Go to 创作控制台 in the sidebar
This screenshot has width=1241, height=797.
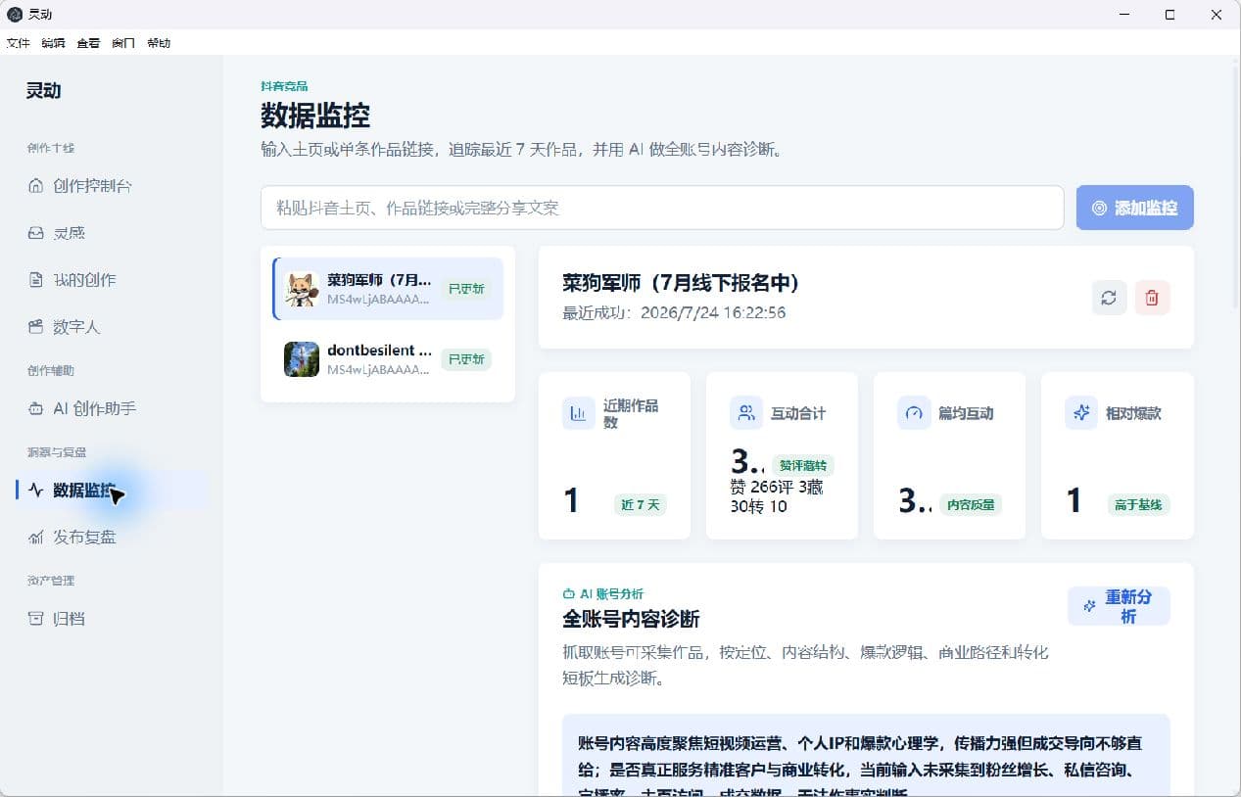(x=112, y=186)
